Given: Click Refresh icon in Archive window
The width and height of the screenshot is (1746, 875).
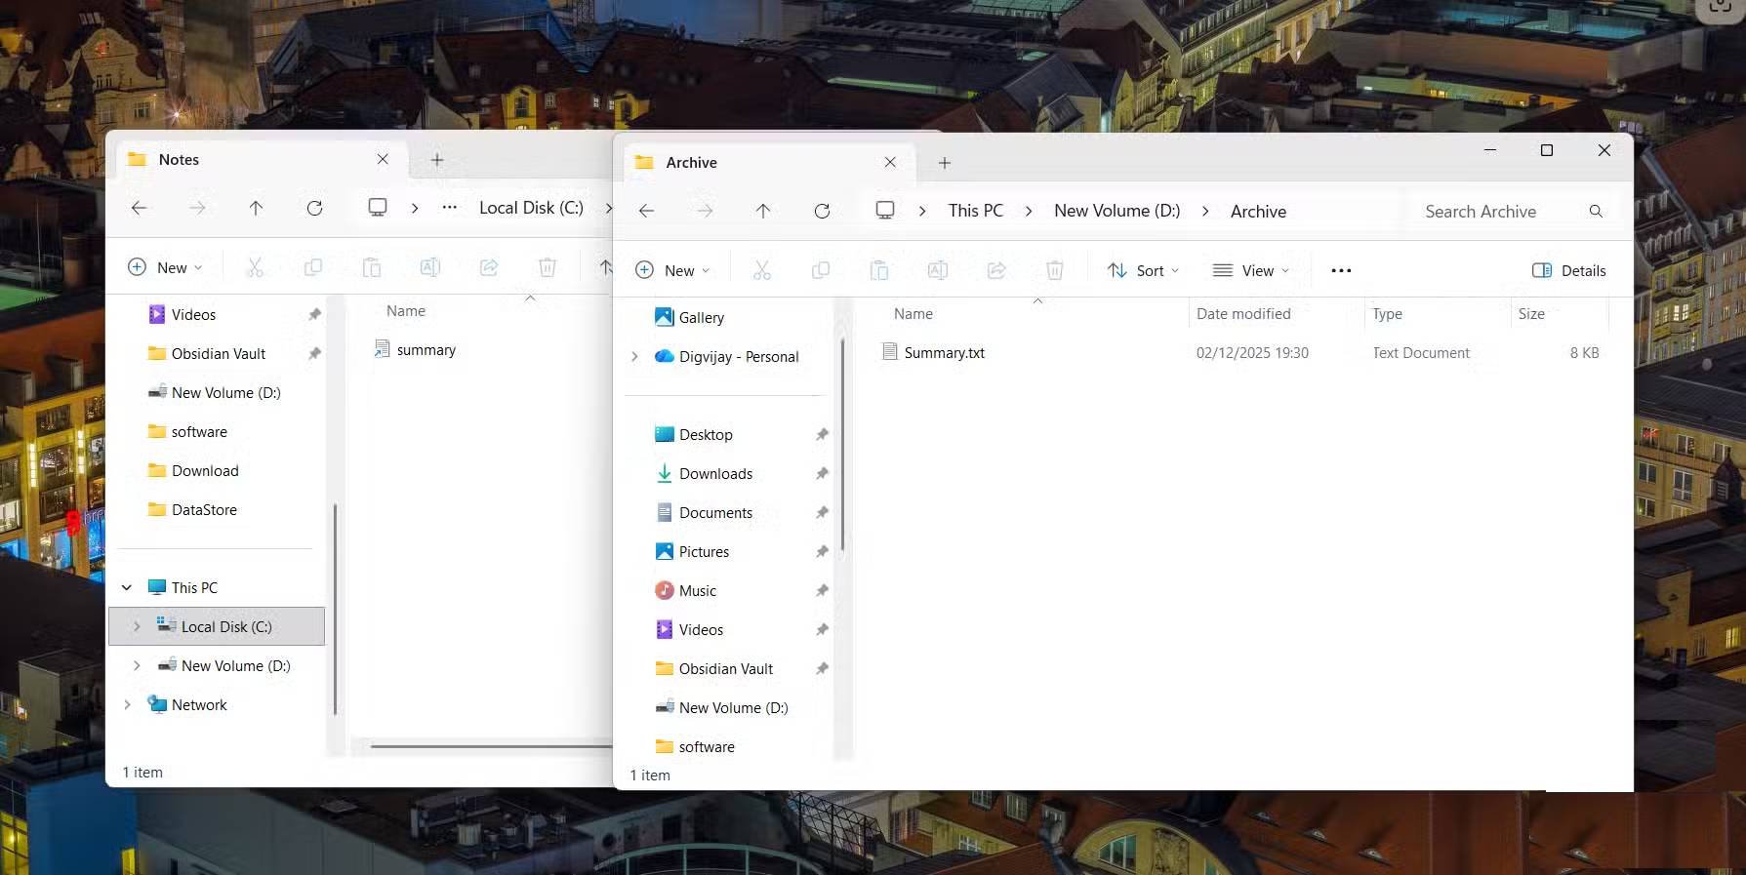Looking at the screenshot, I should tap(822, 211).
